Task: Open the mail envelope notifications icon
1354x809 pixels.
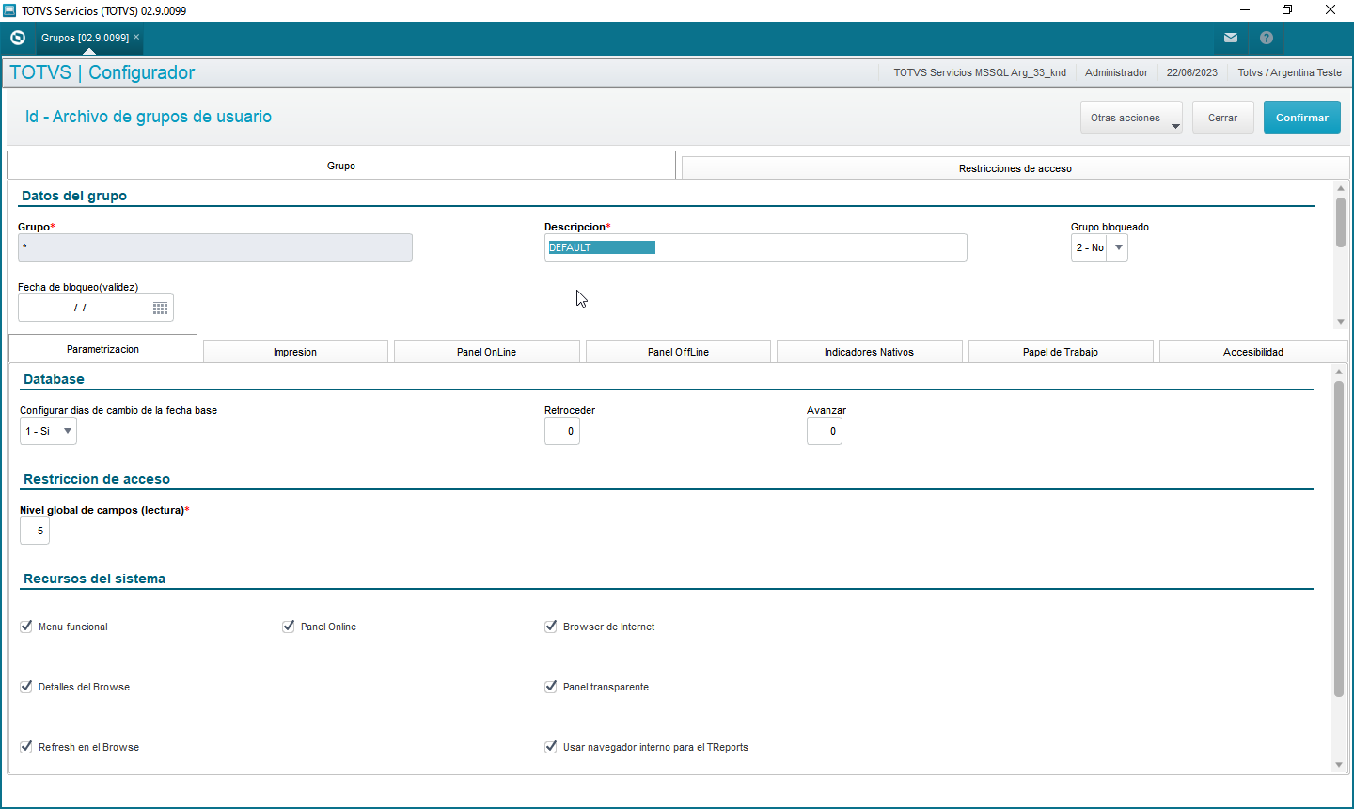Action: pyautogui.click(x=1231, y=38)
